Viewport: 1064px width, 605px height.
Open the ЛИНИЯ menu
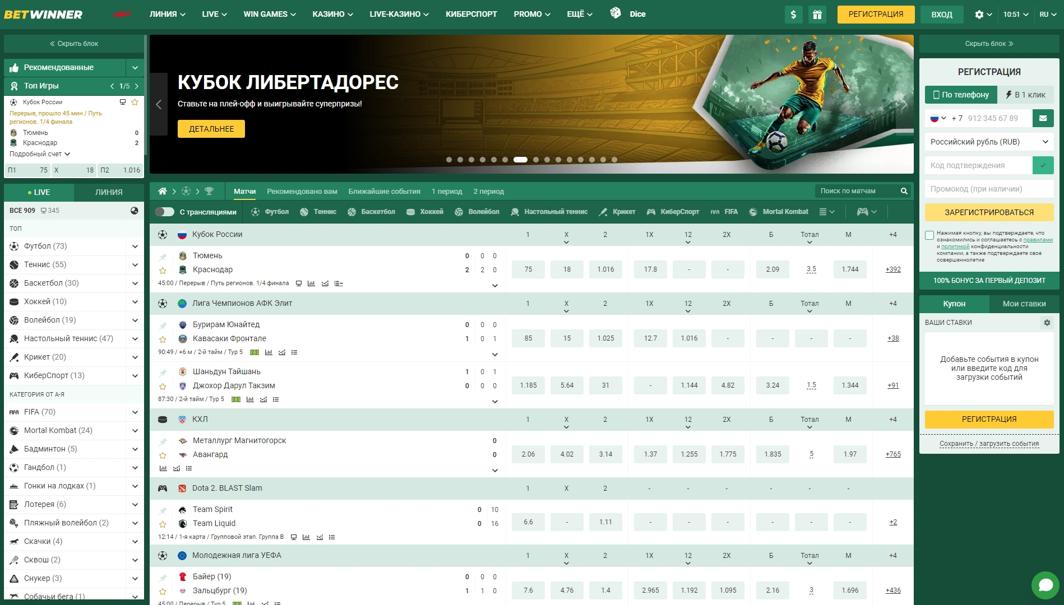click(167, 14)
